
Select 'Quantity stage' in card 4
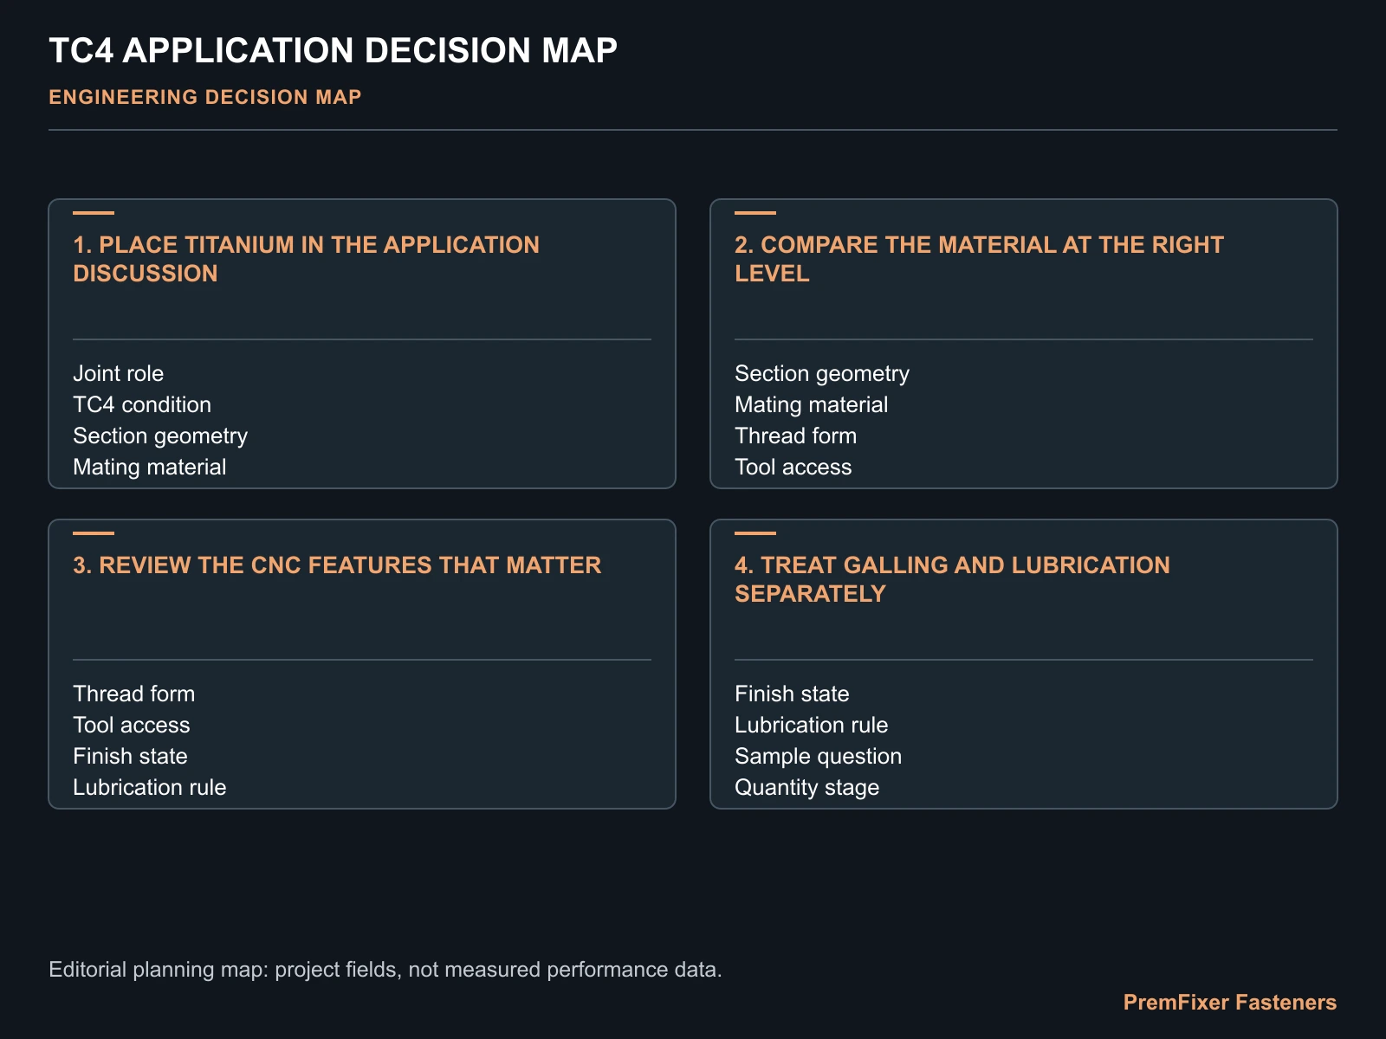click(807, 787)
